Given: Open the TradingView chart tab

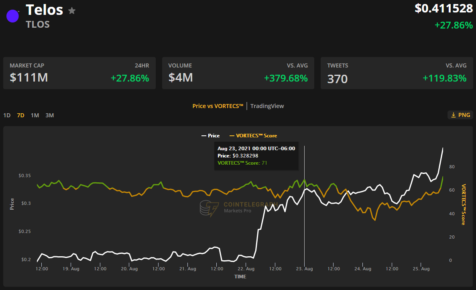Looking at the screenshot, I should 267,106.
